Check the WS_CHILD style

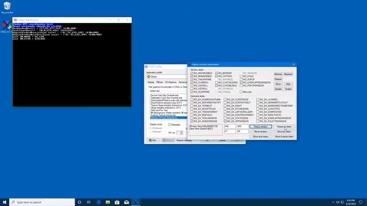(x=247, y=76)
